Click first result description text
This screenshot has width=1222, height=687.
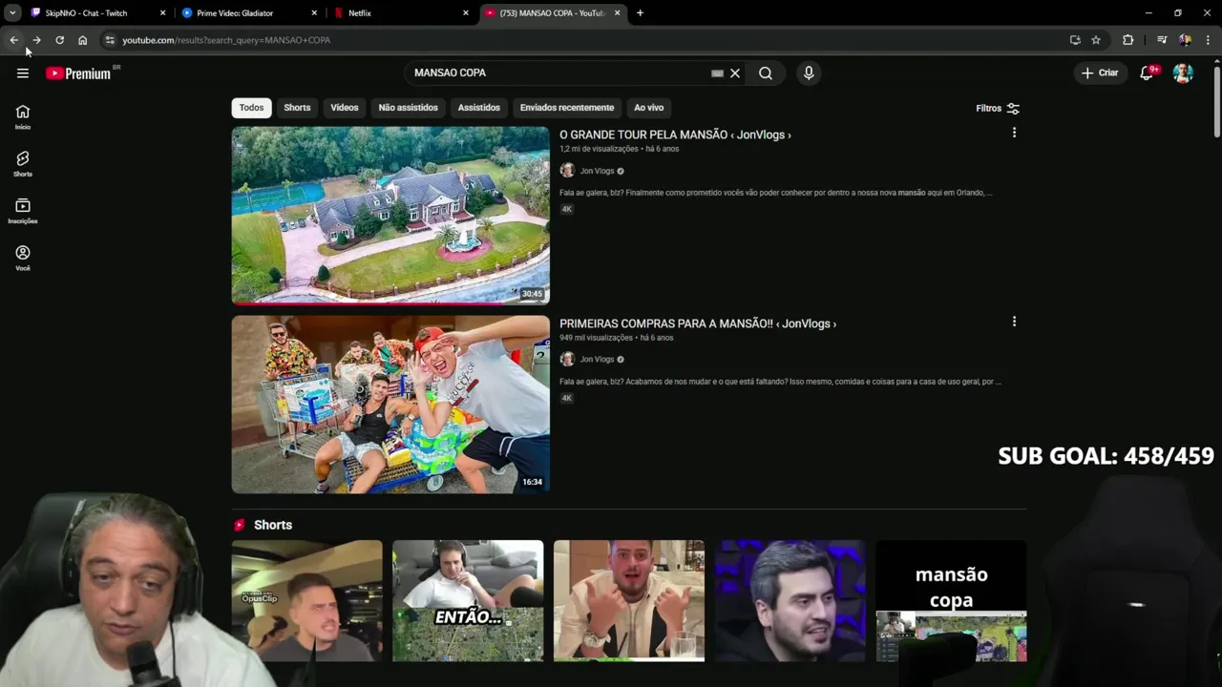pos(776,193)
